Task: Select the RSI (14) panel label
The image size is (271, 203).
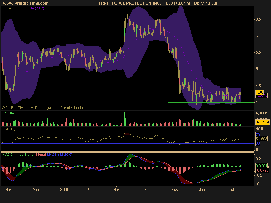Action: pyautogui.click(x=9, y=129)
